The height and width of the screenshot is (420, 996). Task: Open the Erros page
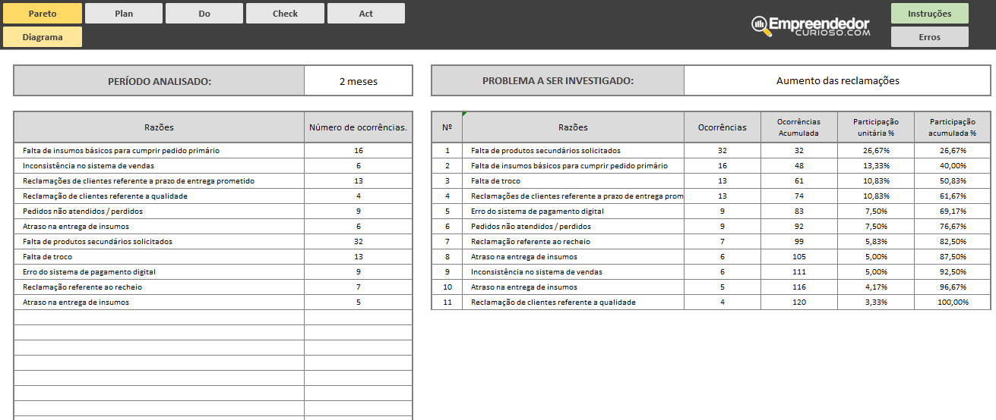point(930,37)
